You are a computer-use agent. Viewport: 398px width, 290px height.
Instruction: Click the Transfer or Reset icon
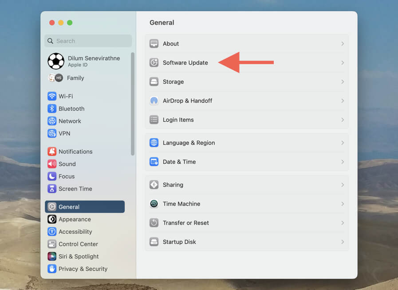(x=154, y=223)
